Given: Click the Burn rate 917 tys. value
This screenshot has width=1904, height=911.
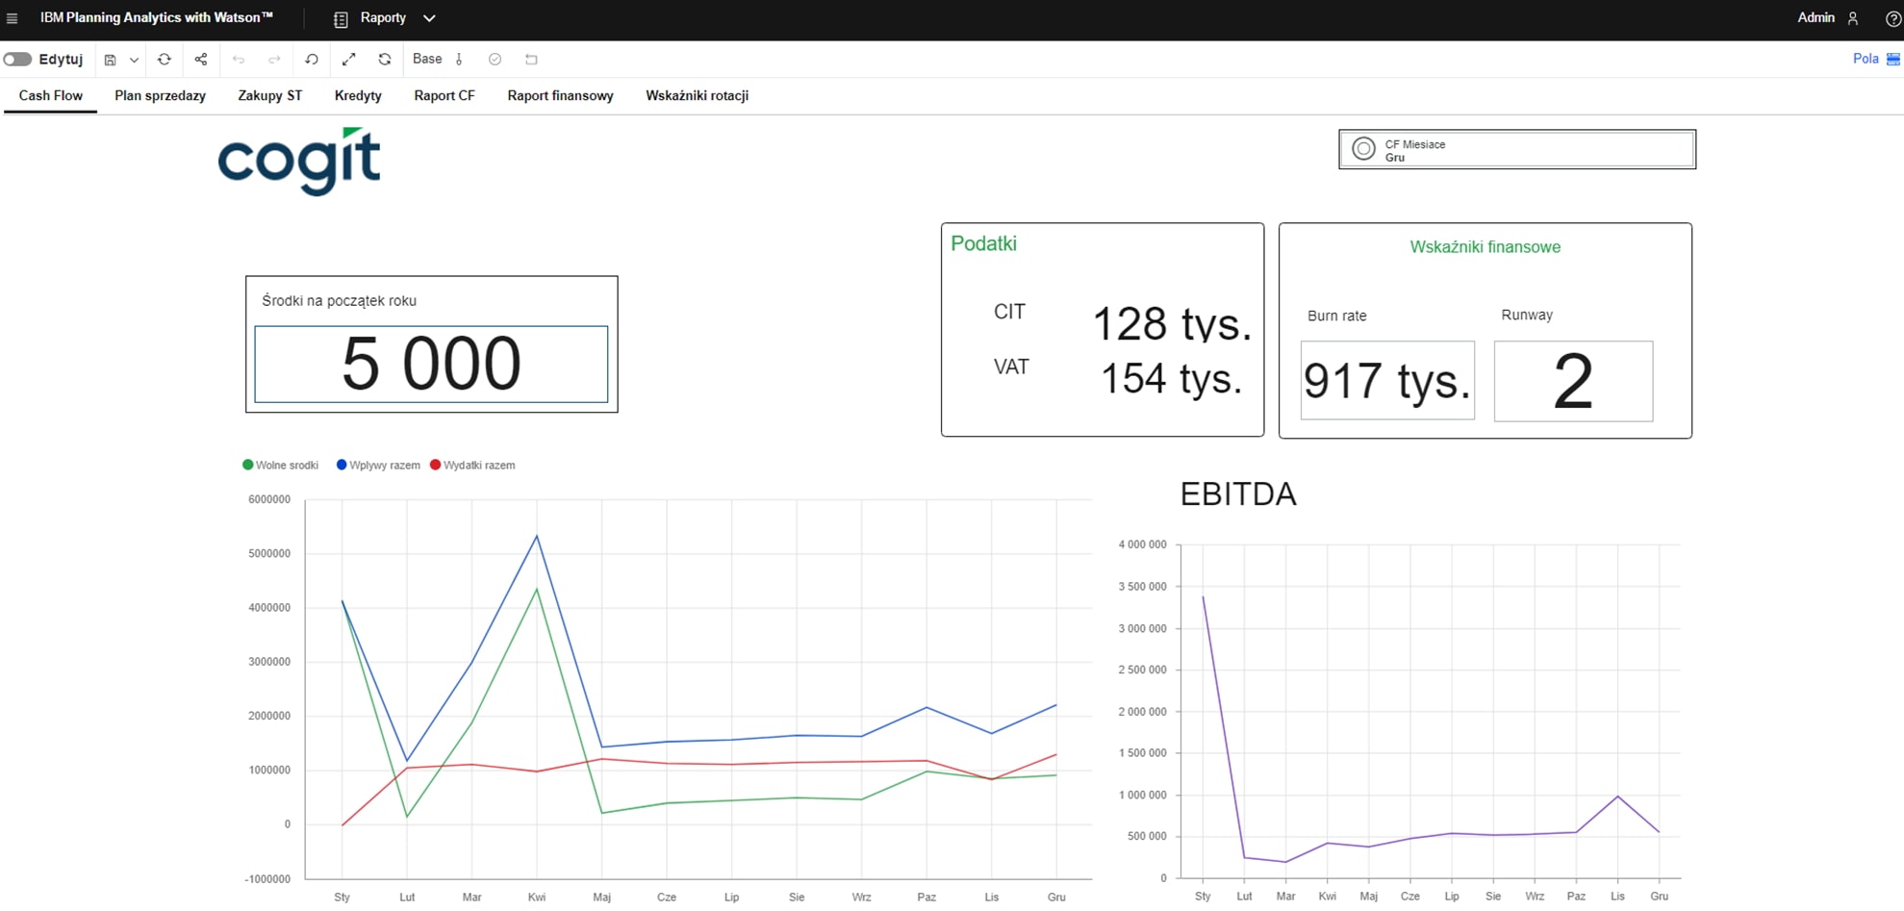Looking at the screenshot, I should pos(1387,380).
